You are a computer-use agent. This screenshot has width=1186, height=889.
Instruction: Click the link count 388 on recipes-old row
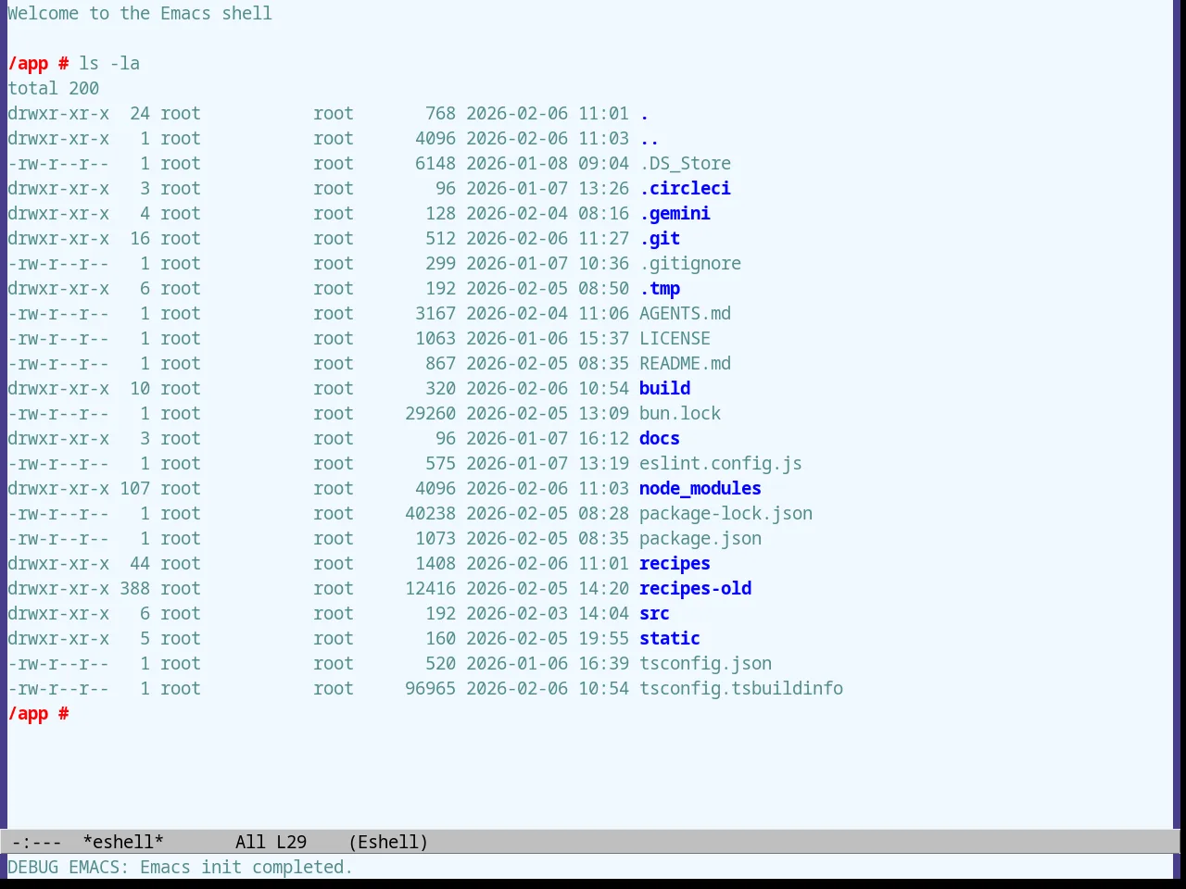[x=134, y=588]
